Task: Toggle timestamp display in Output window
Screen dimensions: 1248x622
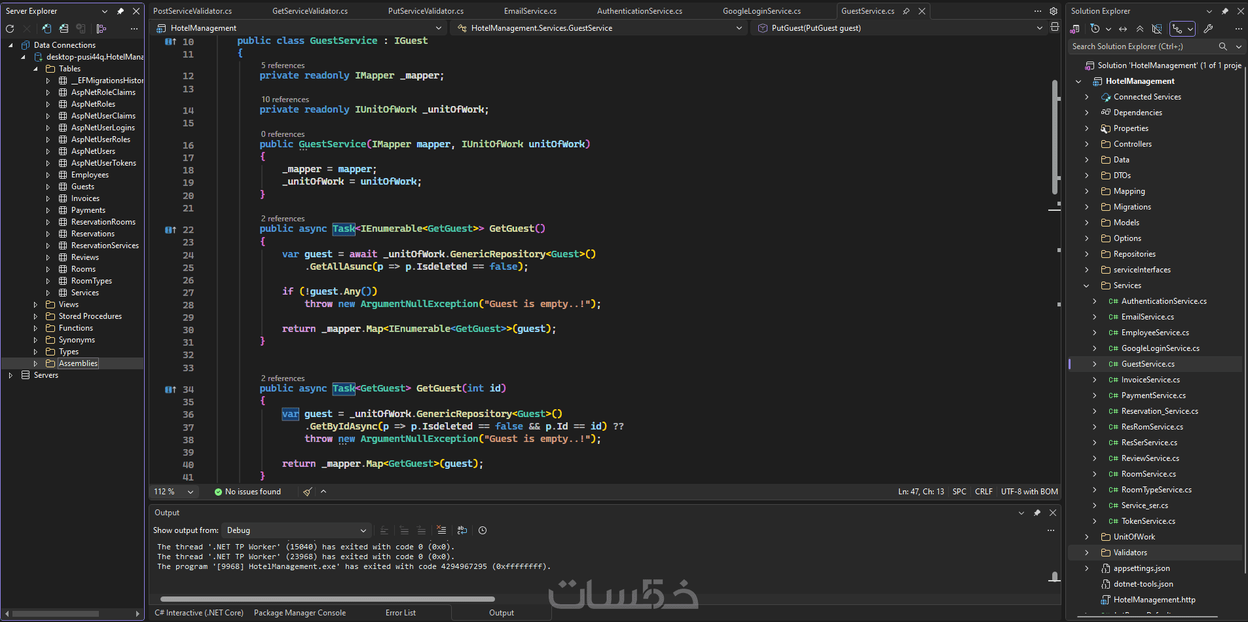Action: (483, 530)
